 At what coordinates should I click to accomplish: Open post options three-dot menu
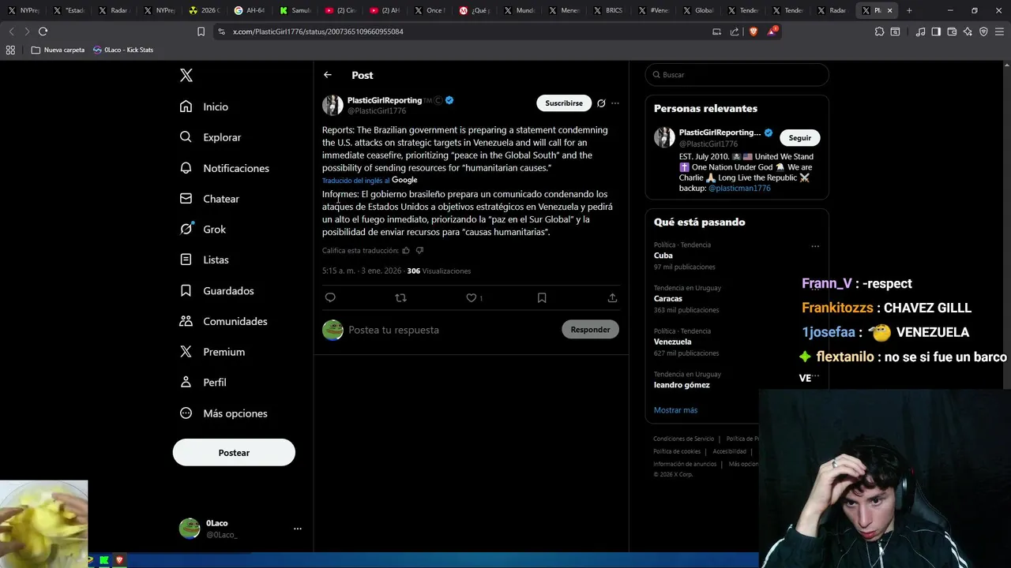pyautogui.click(x=615, y=103)
